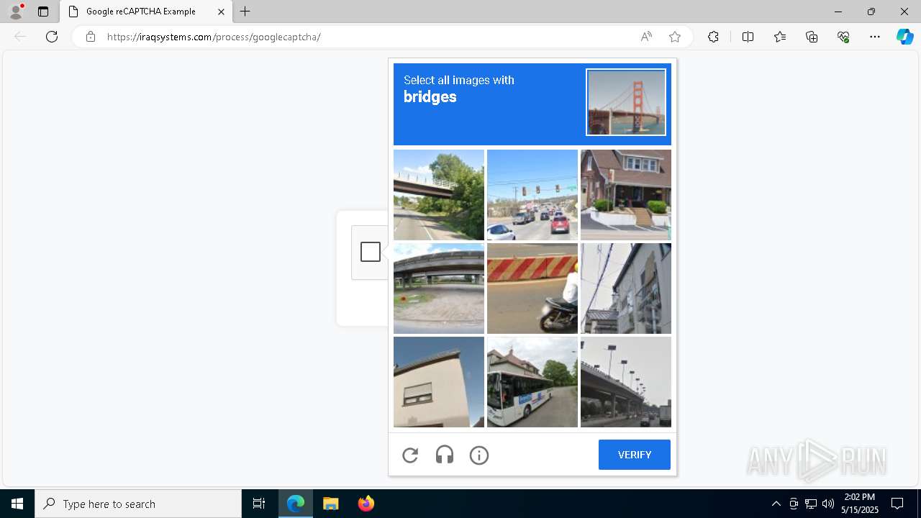Viewport: 921px width, 518px height.
Task: Tick the reCAPTCHA checkbox
Action: 371,252
